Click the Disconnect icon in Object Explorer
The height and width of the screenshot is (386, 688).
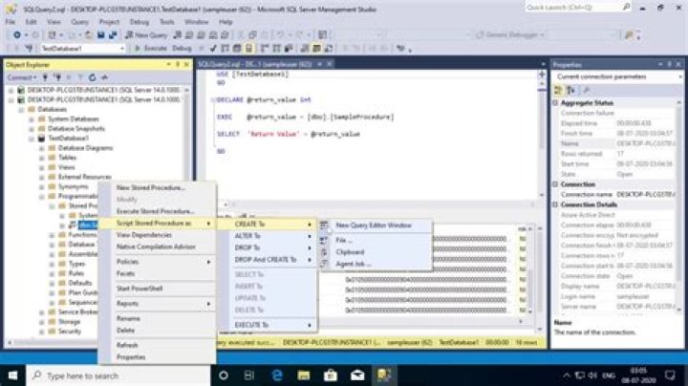point(57,77)
